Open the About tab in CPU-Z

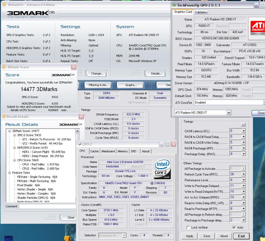click(145, 151)
